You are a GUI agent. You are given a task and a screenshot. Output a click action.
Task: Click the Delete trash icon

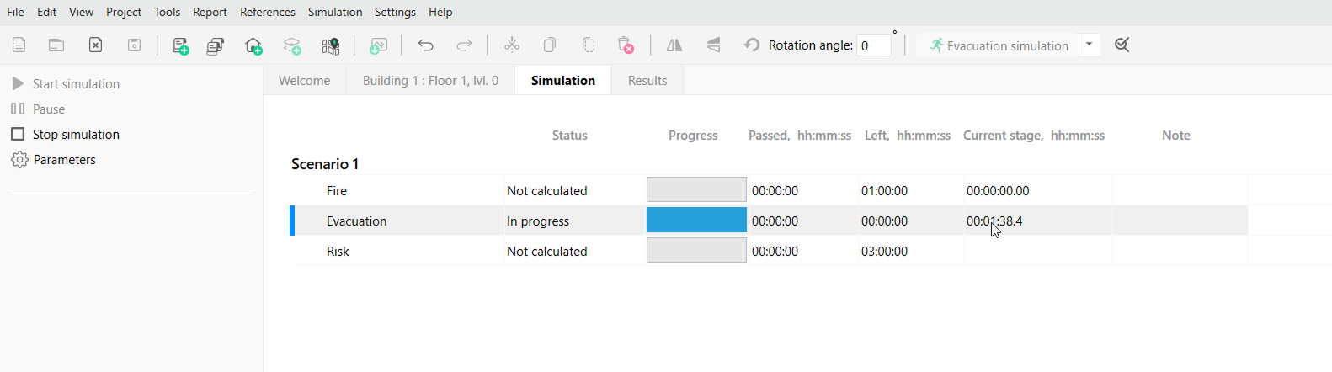pyautogui.click(x=626, y=45)
